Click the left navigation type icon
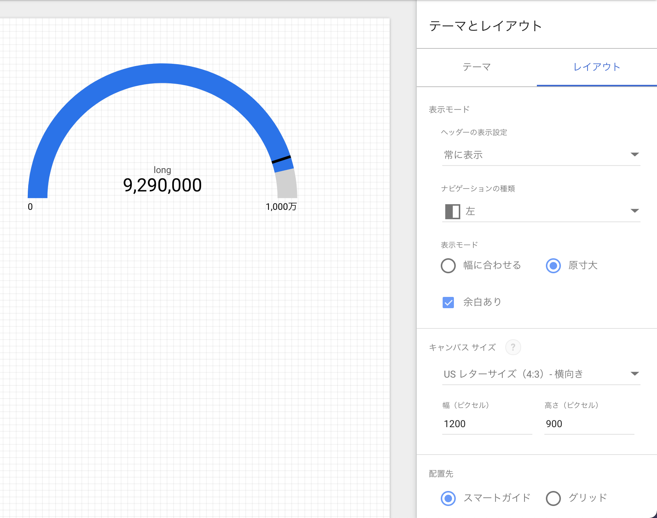Image resolution: width=657 pixels, height=518 pixels. [x=452, y=211]
